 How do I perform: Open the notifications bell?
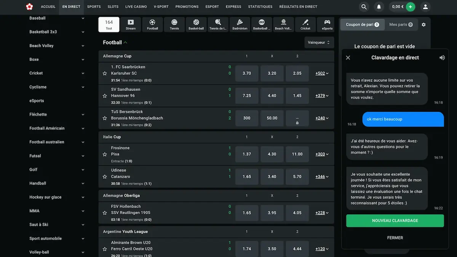[x=379, y=7]
